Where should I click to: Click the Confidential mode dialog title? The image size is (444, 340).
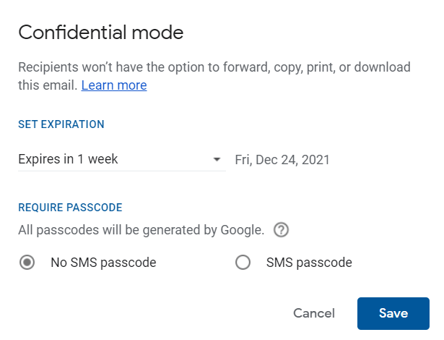click(x=101, y=32)
